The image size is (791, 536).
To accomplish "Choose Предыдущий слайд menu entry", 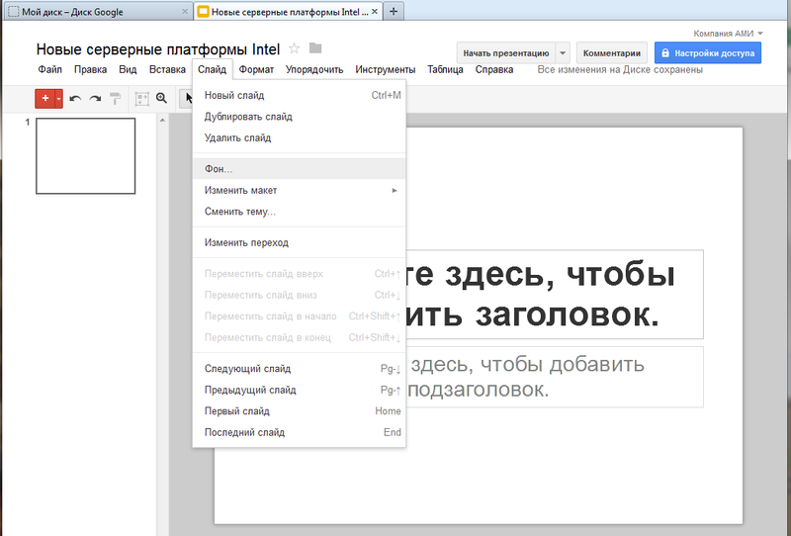I will click(300, 391).
